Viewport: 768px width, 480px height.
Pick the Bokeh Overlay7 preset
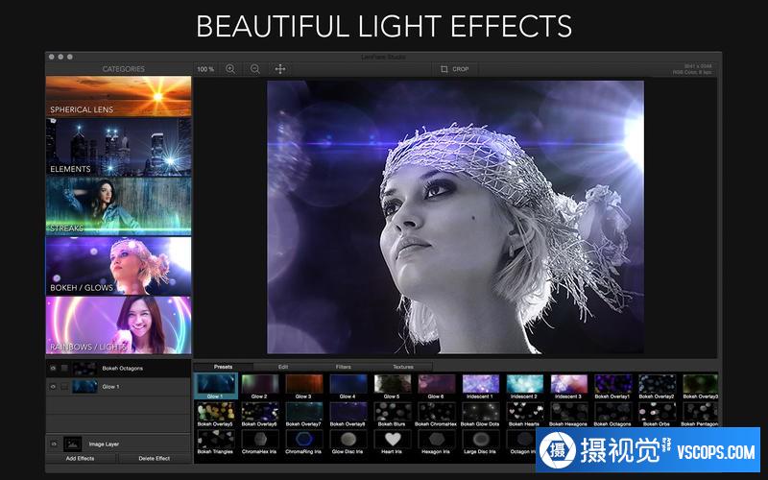303,414
